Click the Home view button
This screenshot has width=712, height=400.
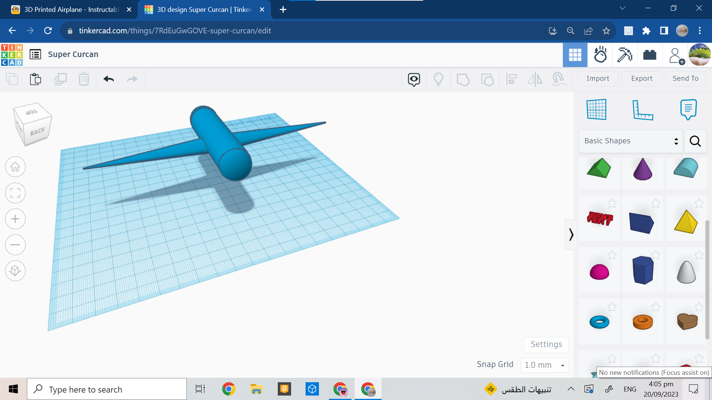point(15,167)
